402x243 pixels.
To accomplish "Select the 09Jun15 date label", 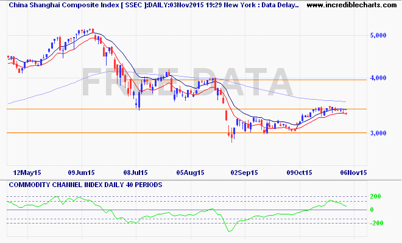I will 81,173.
